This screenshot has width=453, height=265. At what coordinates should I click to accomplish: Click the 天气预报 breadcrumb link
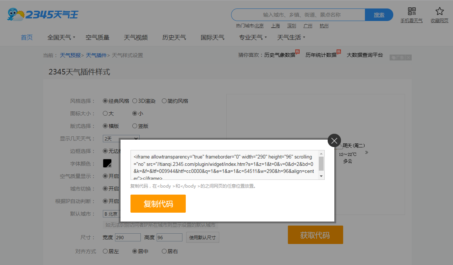70,55
